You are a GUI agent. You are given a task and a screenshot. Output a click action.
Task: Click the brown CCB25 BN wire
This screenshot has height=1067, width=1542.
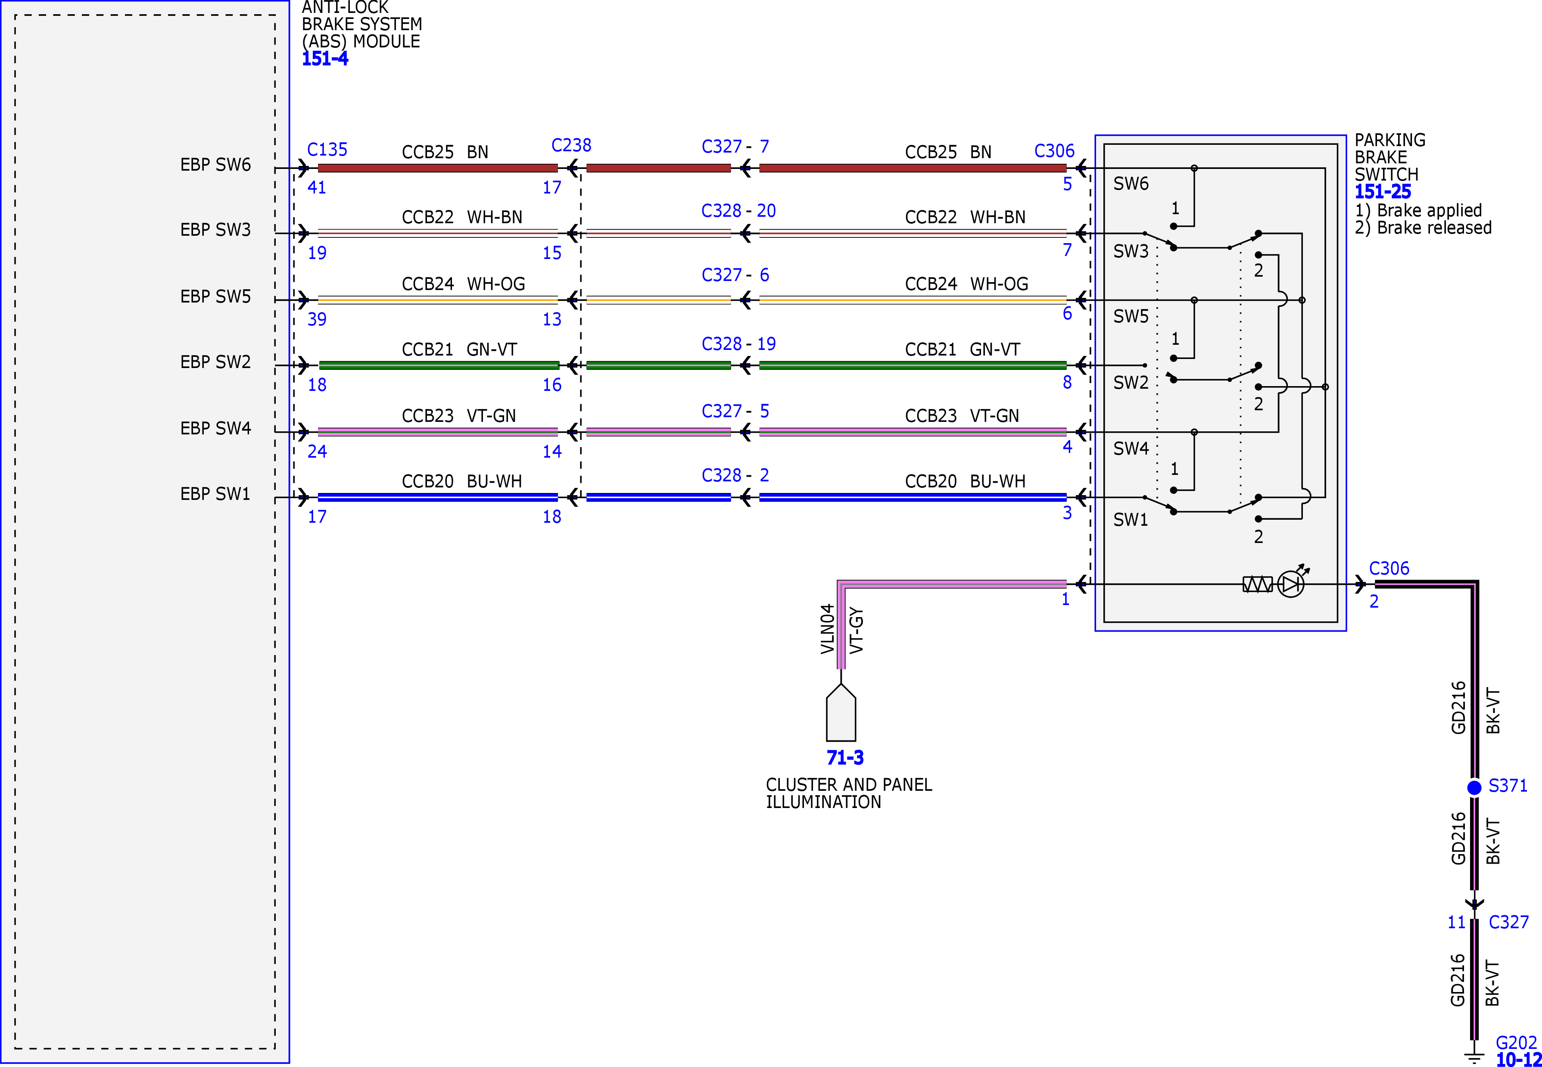point(437,168)
